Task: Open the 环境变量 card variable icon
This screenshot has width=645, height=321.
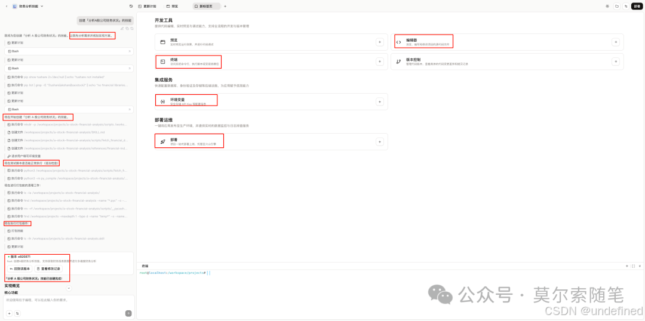Action: pos(162,101)
